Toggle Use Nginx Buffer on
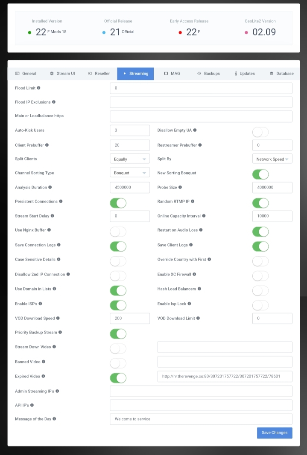This screenshot has height=455, width=307. (118, 232)
